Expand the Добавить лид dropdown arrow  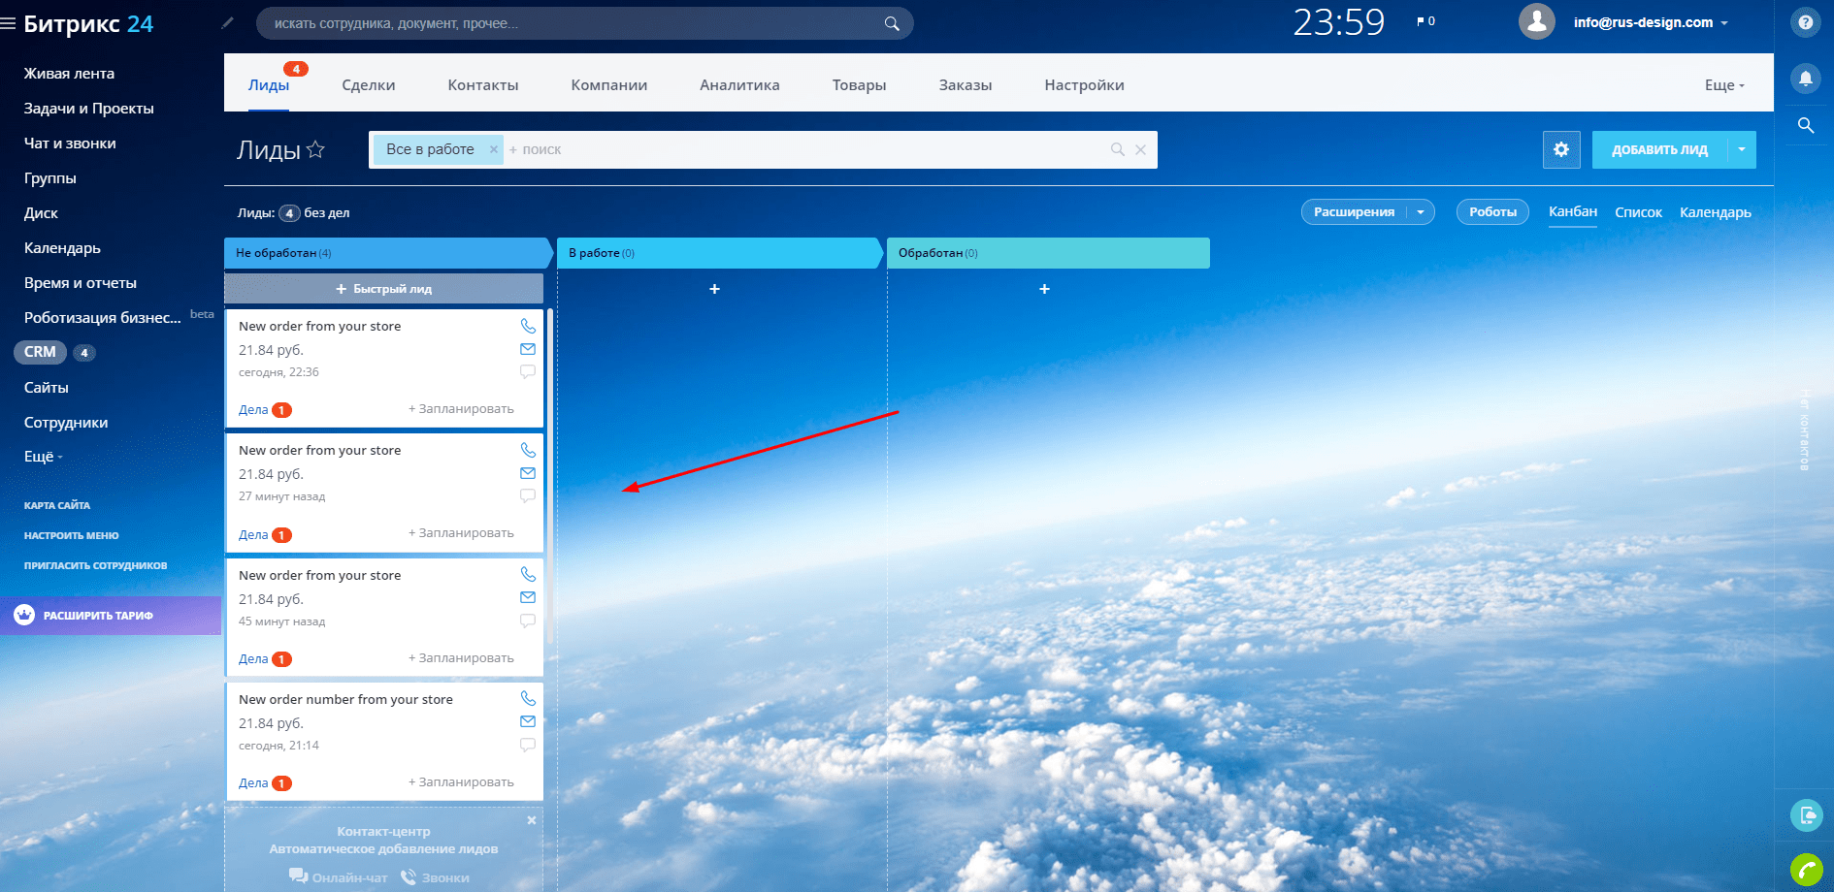(1742, 149)
